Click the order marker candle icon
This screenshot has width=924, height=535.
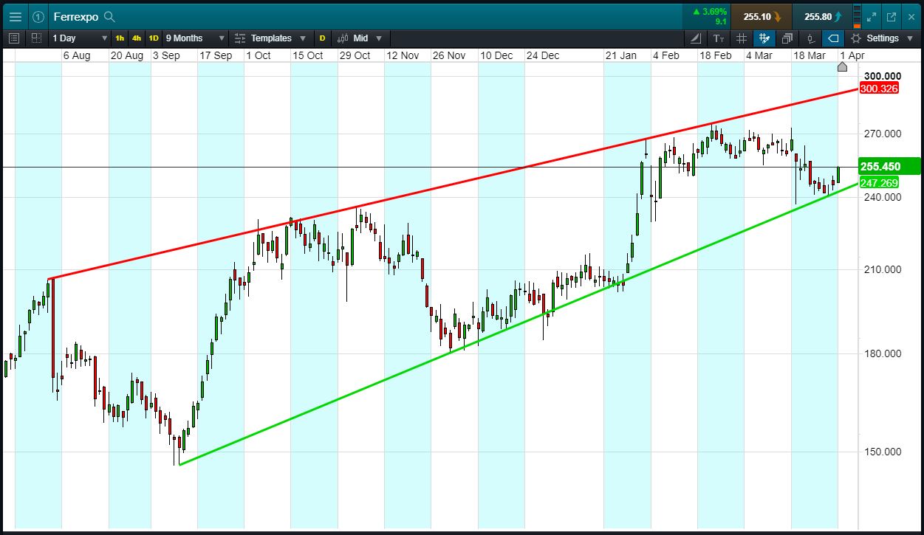810,38
